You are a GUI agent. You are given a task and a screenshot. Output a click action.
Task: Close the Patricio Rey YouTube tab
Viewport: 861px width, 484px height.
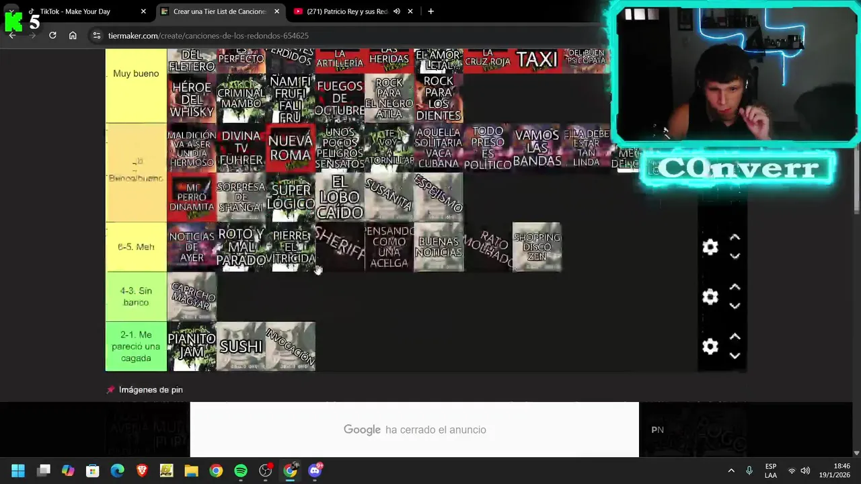[410, 11]
